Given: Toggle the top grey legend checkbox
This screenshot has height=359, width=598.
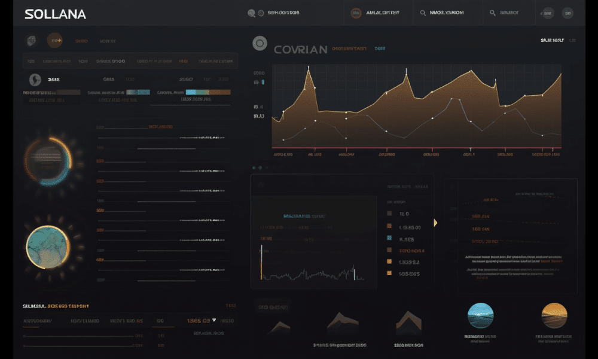Looking at the screenshot, I should pyautogui.click(x=389, y=214).
